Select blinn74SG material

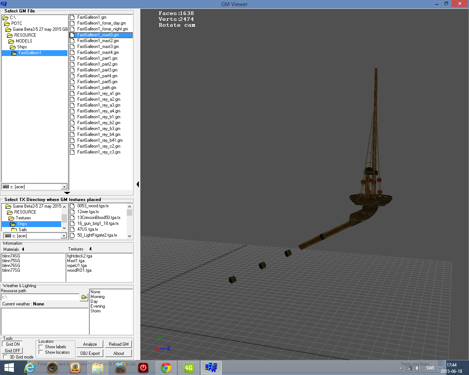coord(11,256)
